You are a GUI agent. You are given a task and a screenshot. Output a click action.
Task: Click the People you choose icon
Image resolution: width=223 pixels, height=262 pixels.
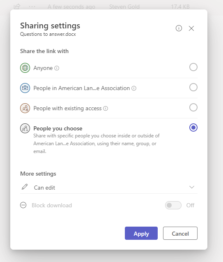coord(25,128)
